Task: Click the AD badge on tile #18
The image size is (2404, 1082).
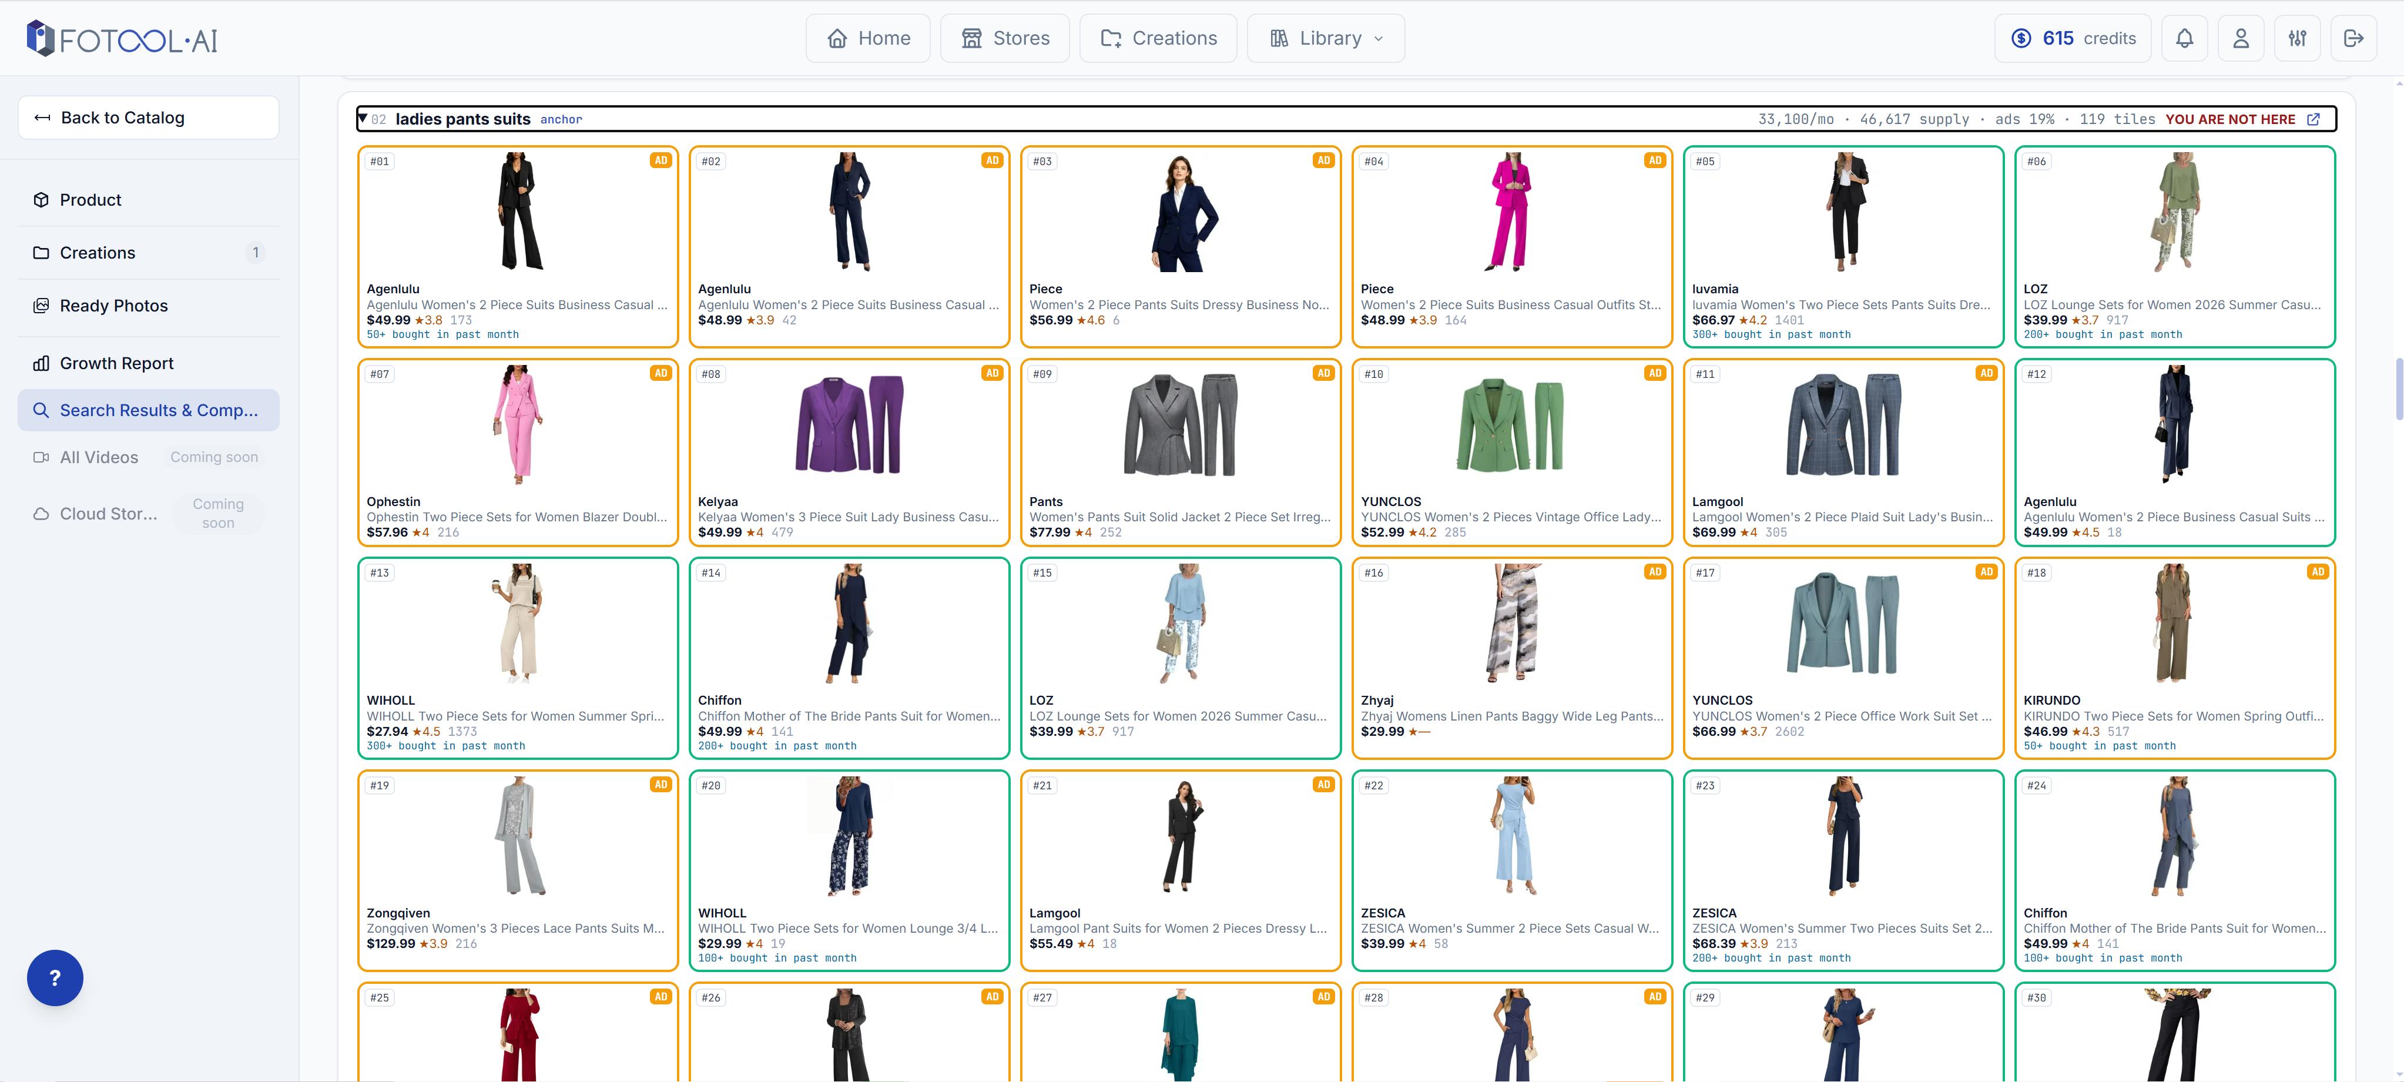Action: click(x=2317, y=571)
